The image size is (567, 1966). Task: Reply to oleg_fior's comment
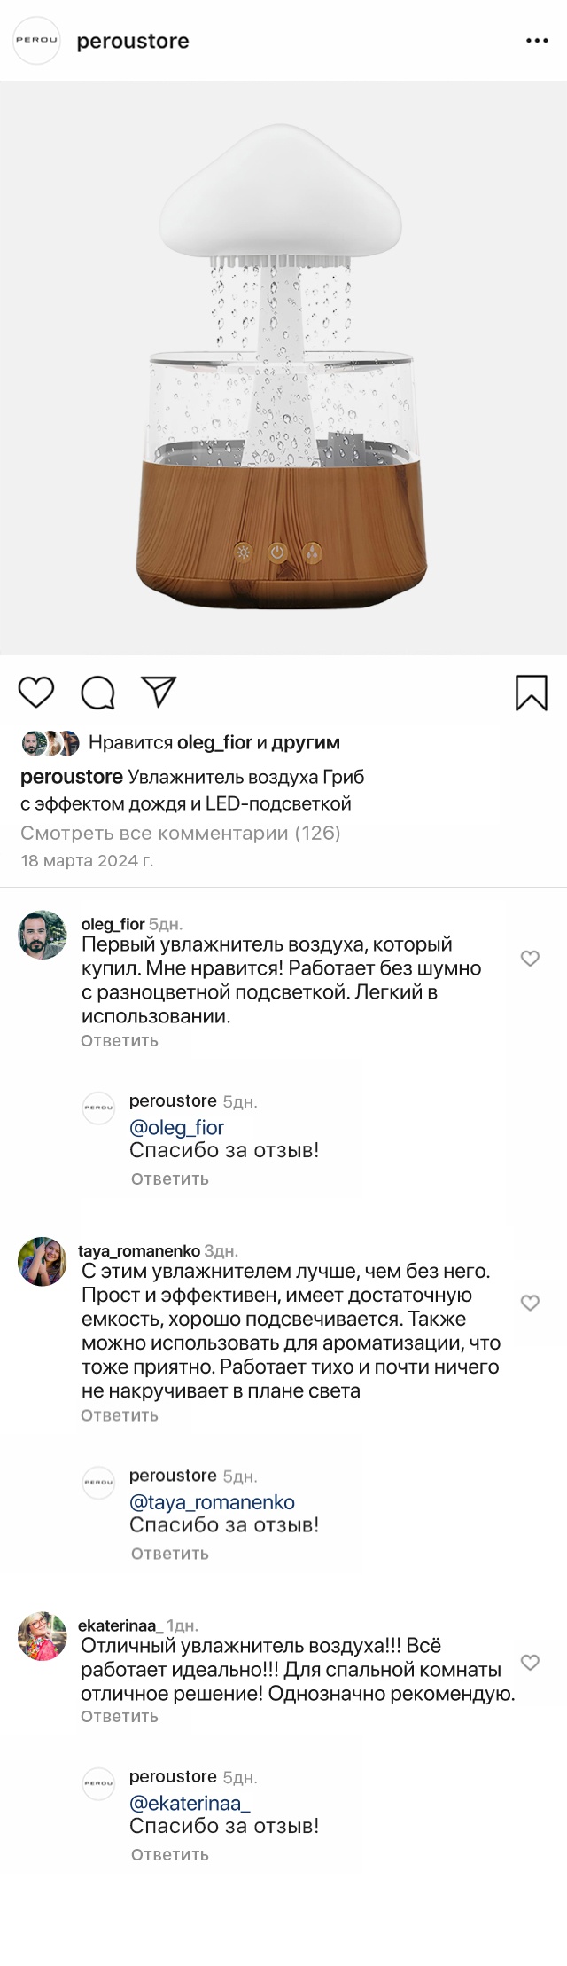[x=120, y=1040]
